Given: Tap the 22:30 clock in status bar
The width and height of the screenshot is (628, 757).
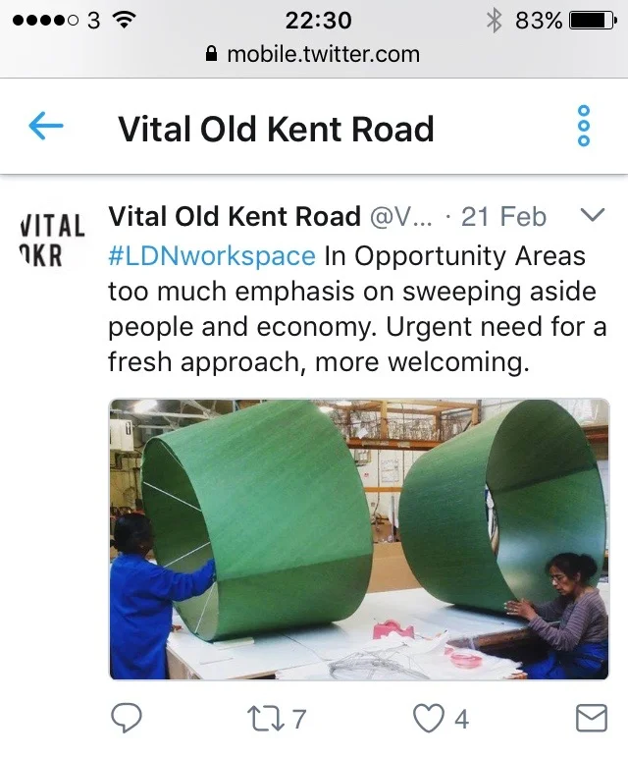Looking at the screenshot, I should click(318, 21).
